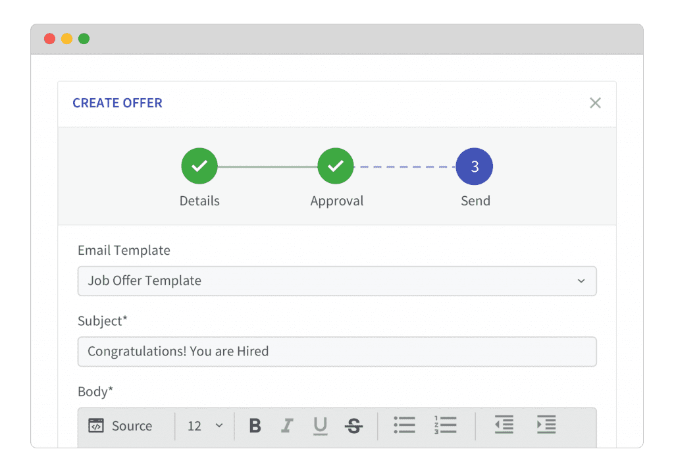Click the green maximize window button
Viewport: 674px width, 472px height.
coord(84,39)
